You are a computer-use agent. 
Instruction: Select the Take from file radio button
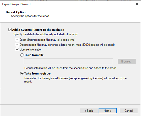pos(22,55)
